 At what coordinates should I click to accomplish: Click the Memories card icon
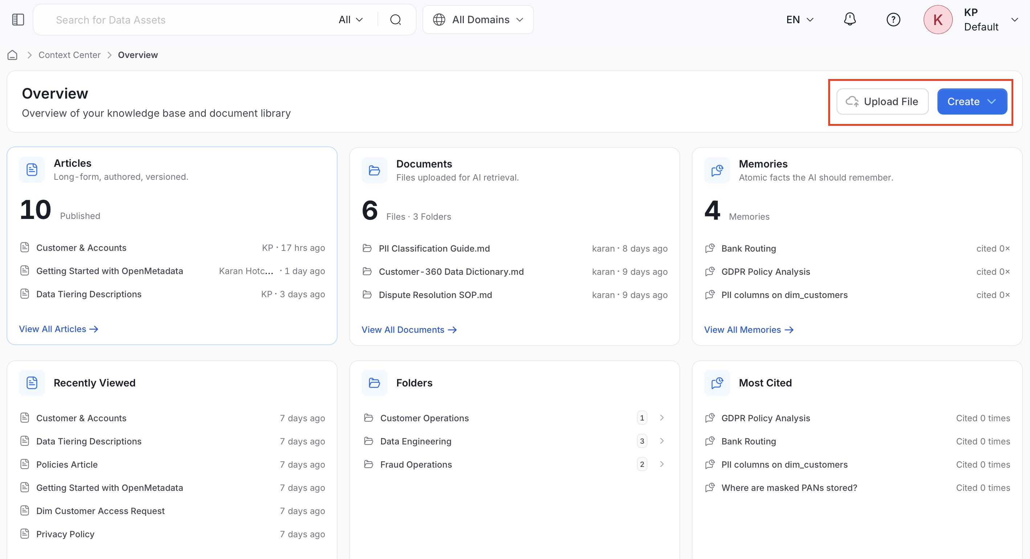click(717, 170)
